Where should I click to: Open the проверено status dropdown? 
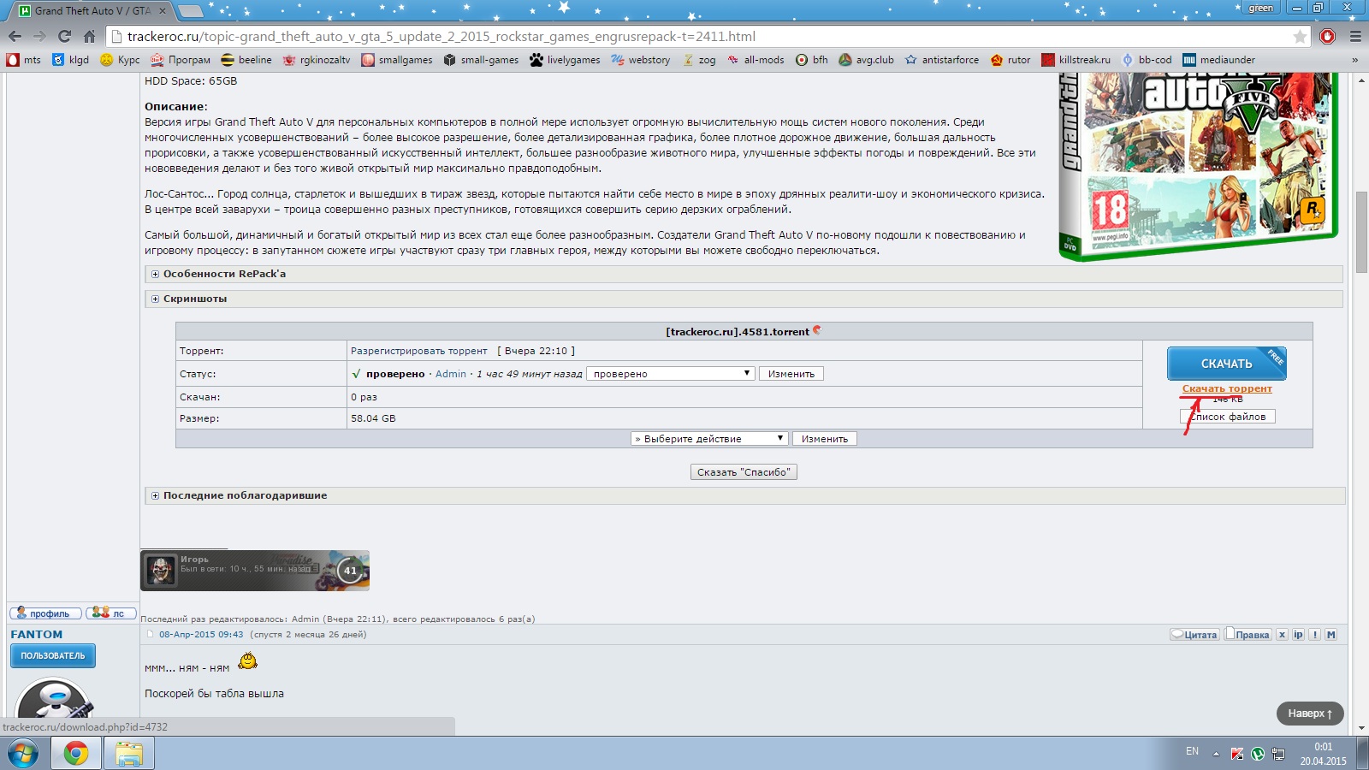tap(670, 374)
